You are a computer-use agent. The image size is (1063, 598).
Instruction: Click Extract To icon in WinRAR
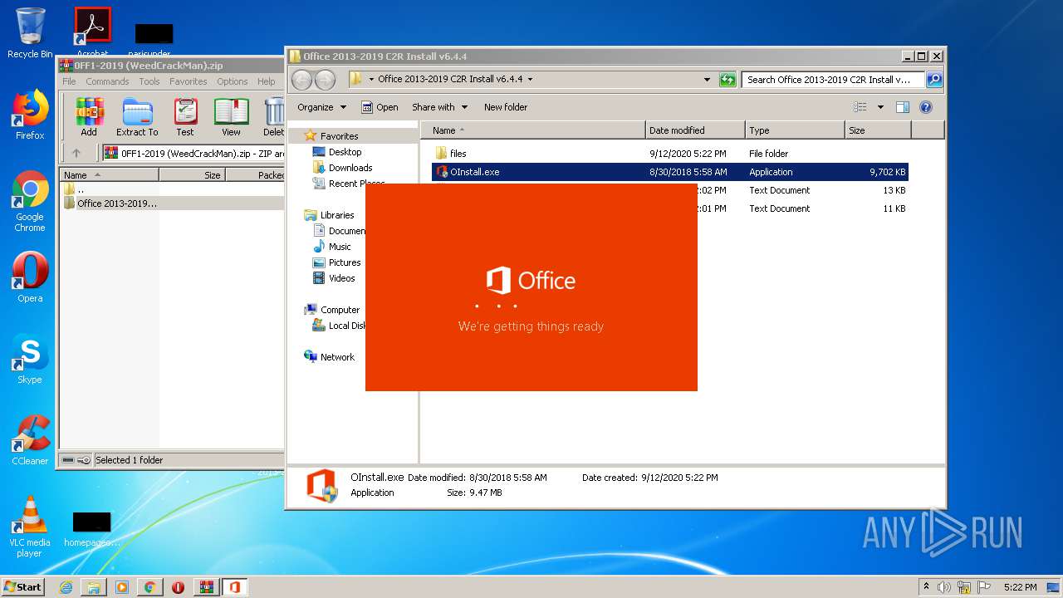[x=137, y=116]
